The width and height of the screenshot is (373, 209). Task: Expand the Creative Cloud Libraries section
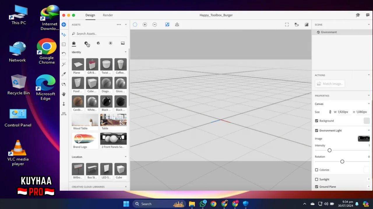click(x=126, y=187)
